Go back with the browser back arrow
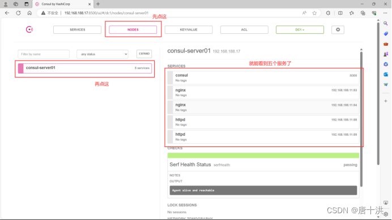Image resolution: width=392 pixels, height=220 pixels. [x=7, y=13]
